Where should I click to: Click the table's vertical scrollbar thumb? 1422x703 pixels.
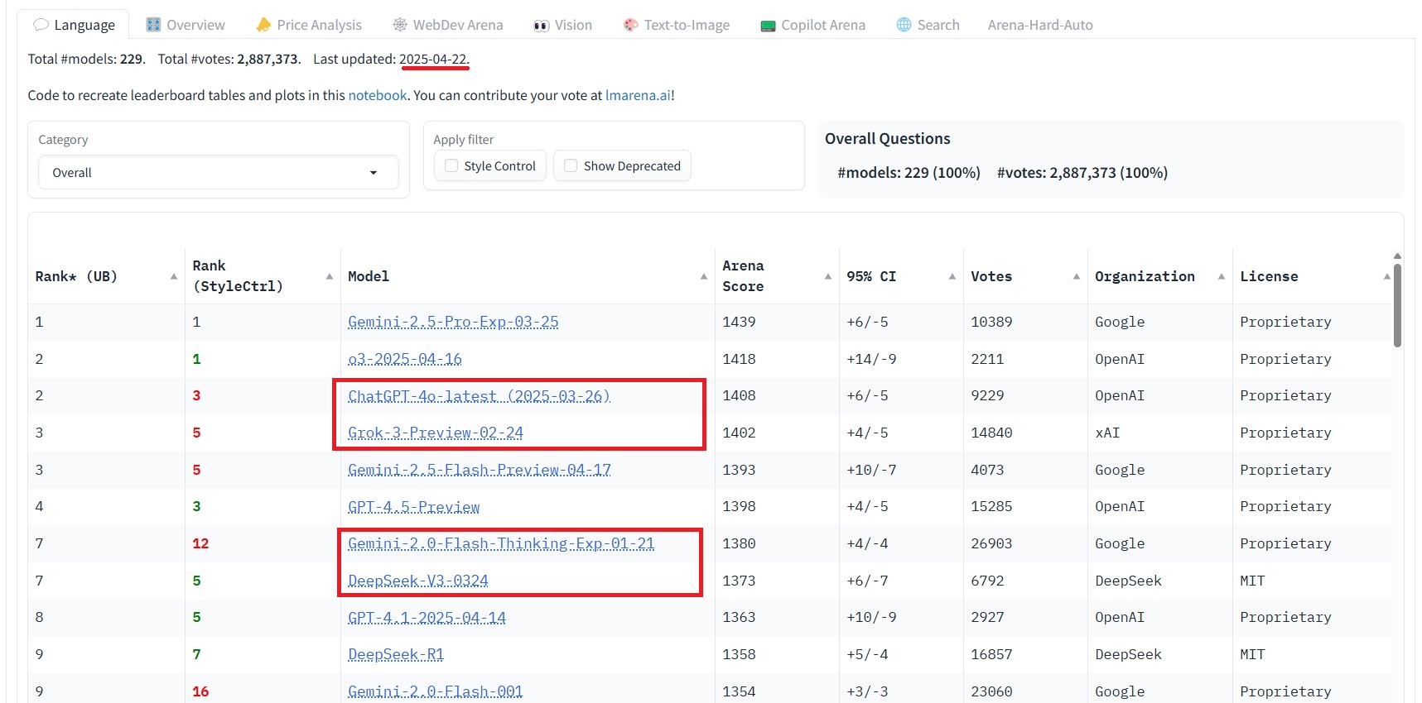1397,305
